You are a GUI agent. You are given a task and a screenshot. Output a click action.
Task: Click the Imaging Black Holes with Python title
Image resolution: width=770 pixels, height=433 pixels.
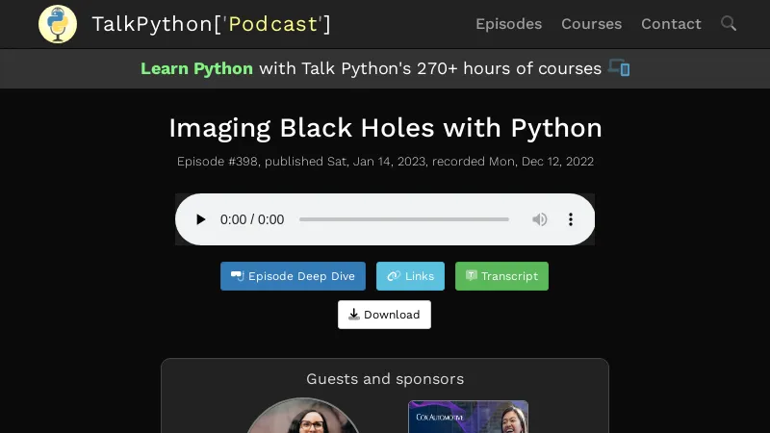[x=385, y=128]
